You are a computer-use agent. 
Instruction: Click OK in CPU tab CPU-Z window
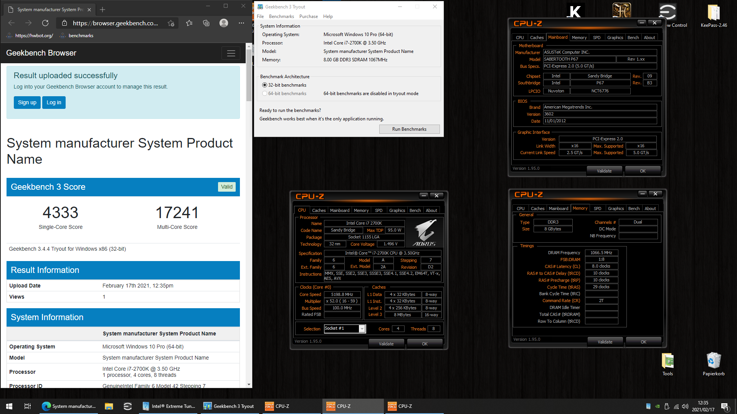coord(425,344)
